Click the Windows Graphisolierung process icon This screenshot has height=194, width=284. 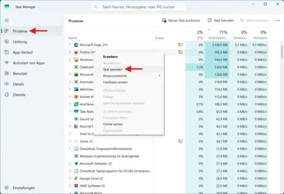76,156
